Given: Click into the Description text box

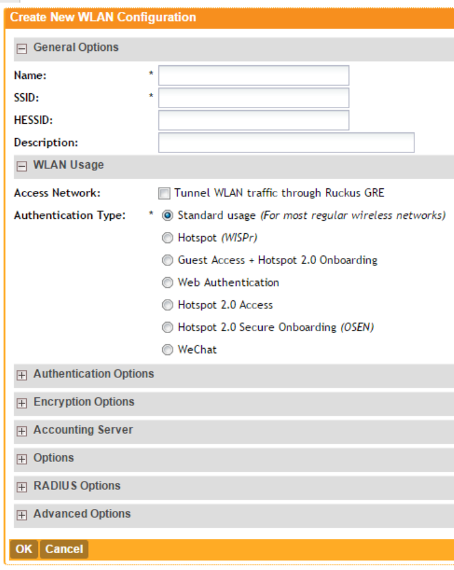Looking at the screenshot, I should [x=286, y=142].
